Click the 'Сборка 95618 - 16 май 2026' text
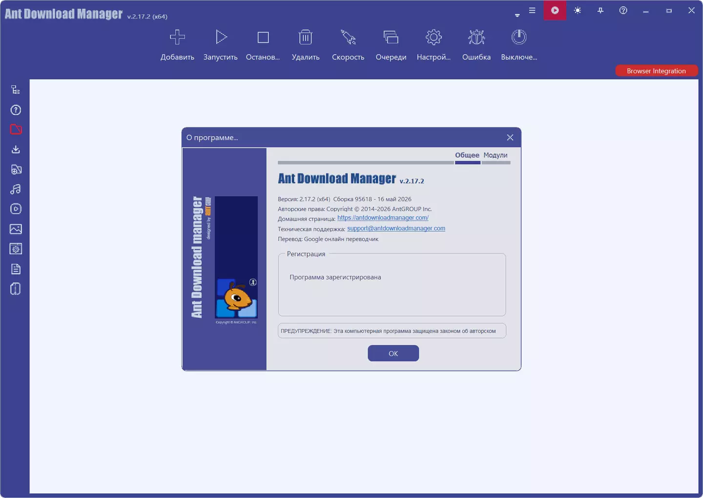The width and height of the screenshot is (703, 498). click(372, 199)
